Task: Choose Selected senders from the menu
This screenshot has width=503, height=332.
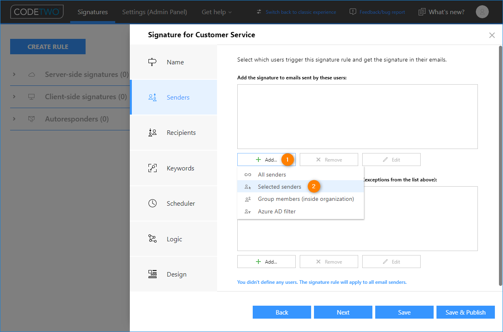Action: point(301,187)
